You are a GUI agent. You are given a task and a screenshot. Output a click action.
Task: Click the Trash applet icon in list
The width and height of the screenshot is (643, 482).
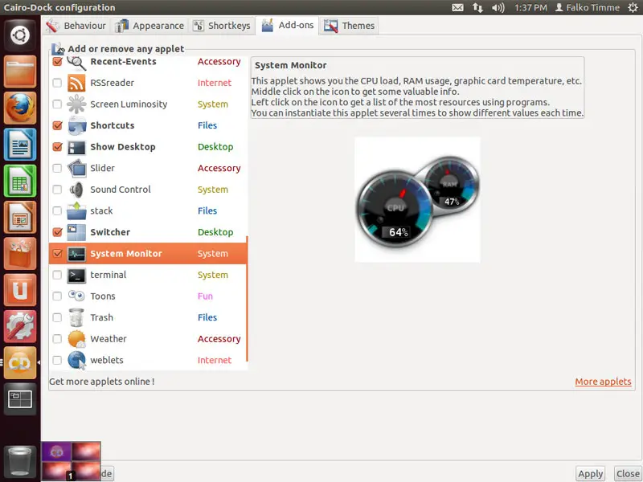click(x=76, y=317)
